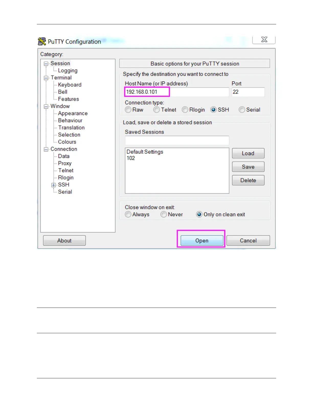
Task: Open the Translation settings category
Action: (71, 128)
